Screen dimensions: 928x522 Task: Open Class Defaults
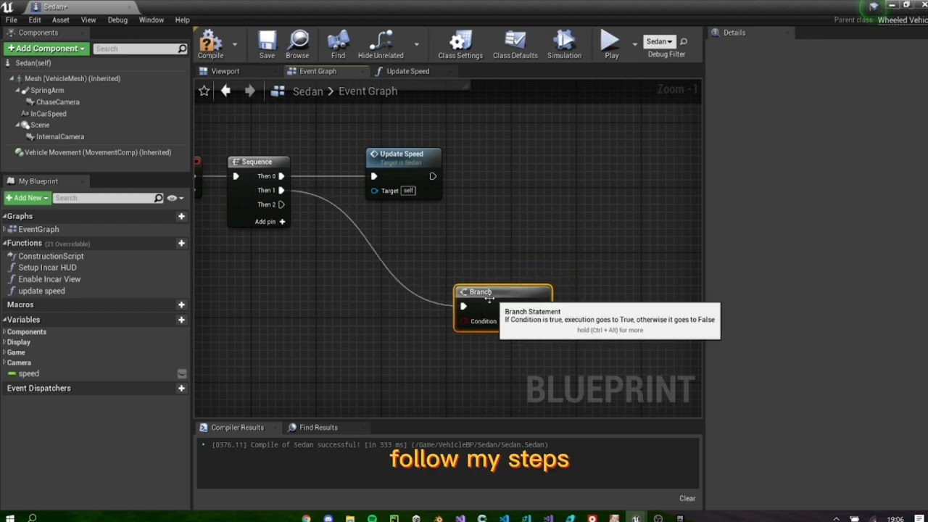515,45
